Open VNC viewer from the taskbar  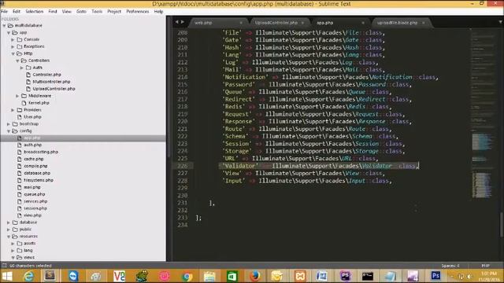[119, 276]
